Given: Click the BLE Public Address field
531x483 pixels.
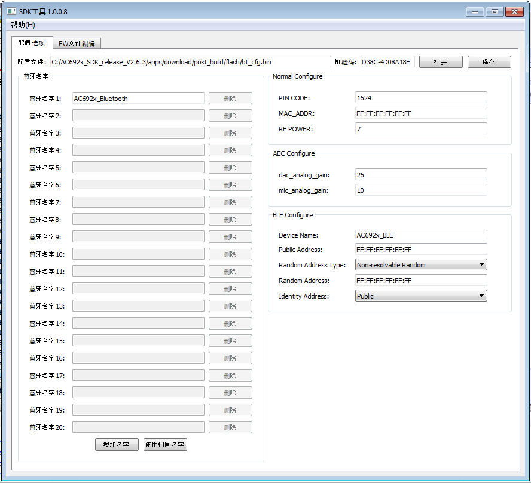Looking at the screenshot, I should pyautogui.click(x=421, y=250).
